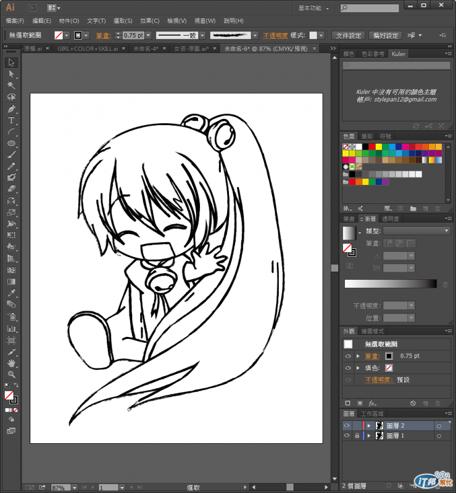Select the Type tool
This screenshot has height=493, width=456.
(x=11, y=120)
